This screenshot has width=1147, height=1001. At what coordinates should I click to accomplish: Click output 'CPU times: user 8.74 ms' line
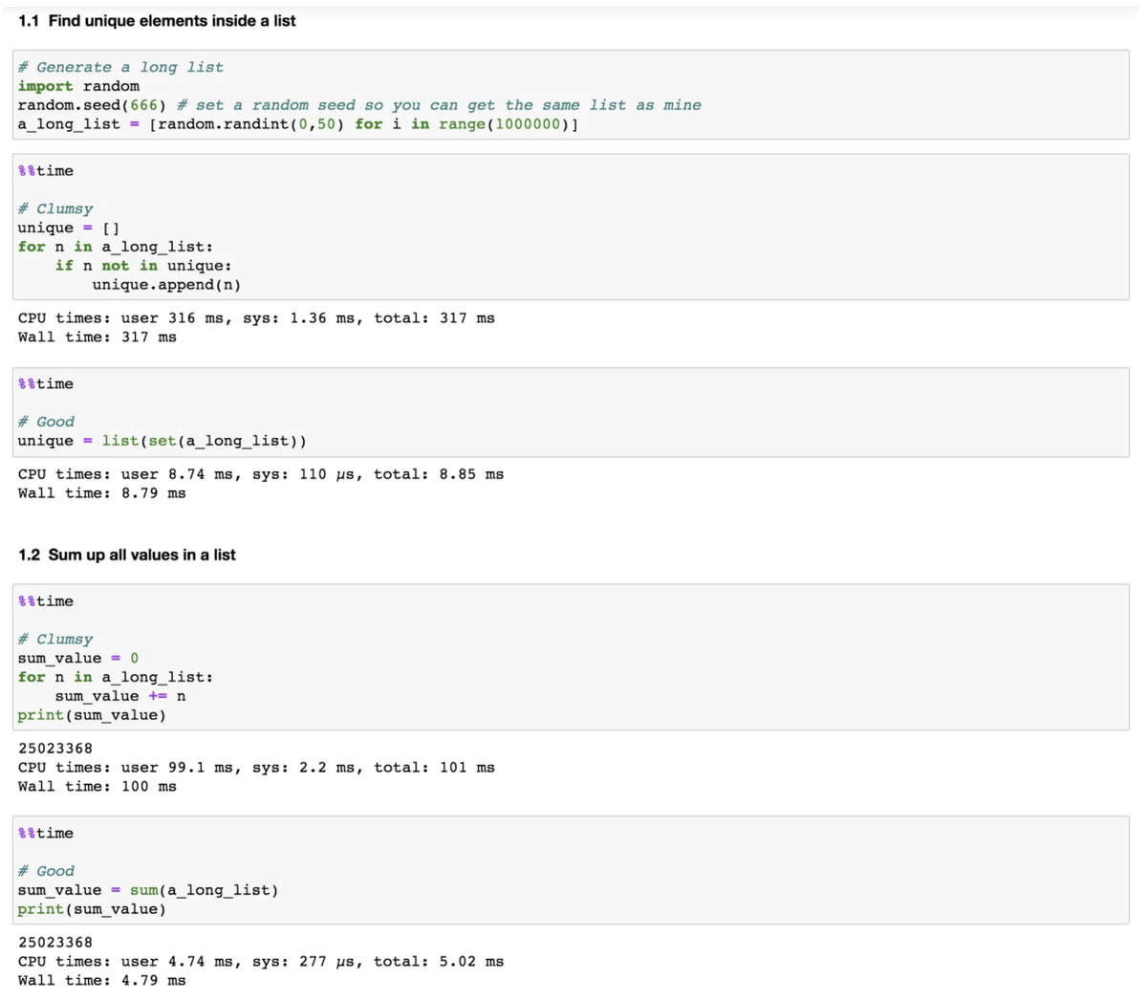point(261,474)
